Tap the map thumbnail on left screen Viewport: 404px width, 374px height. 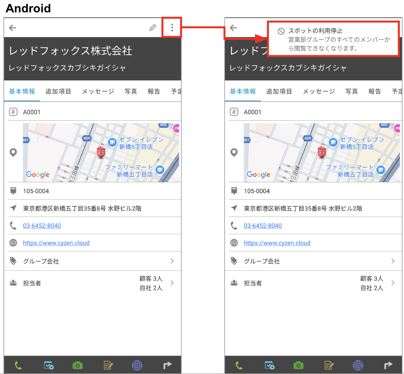point(101,152)
